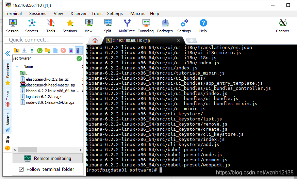Create a new folder in SFTP panel
The width and height of the screenshot is (297, 179).
(x=48, y=50)
